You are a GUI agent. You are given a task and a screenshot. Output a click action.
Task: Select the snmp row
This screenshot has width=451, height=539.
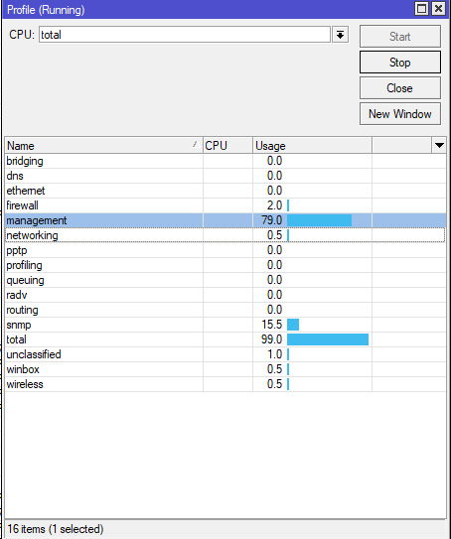pos(225,325)
